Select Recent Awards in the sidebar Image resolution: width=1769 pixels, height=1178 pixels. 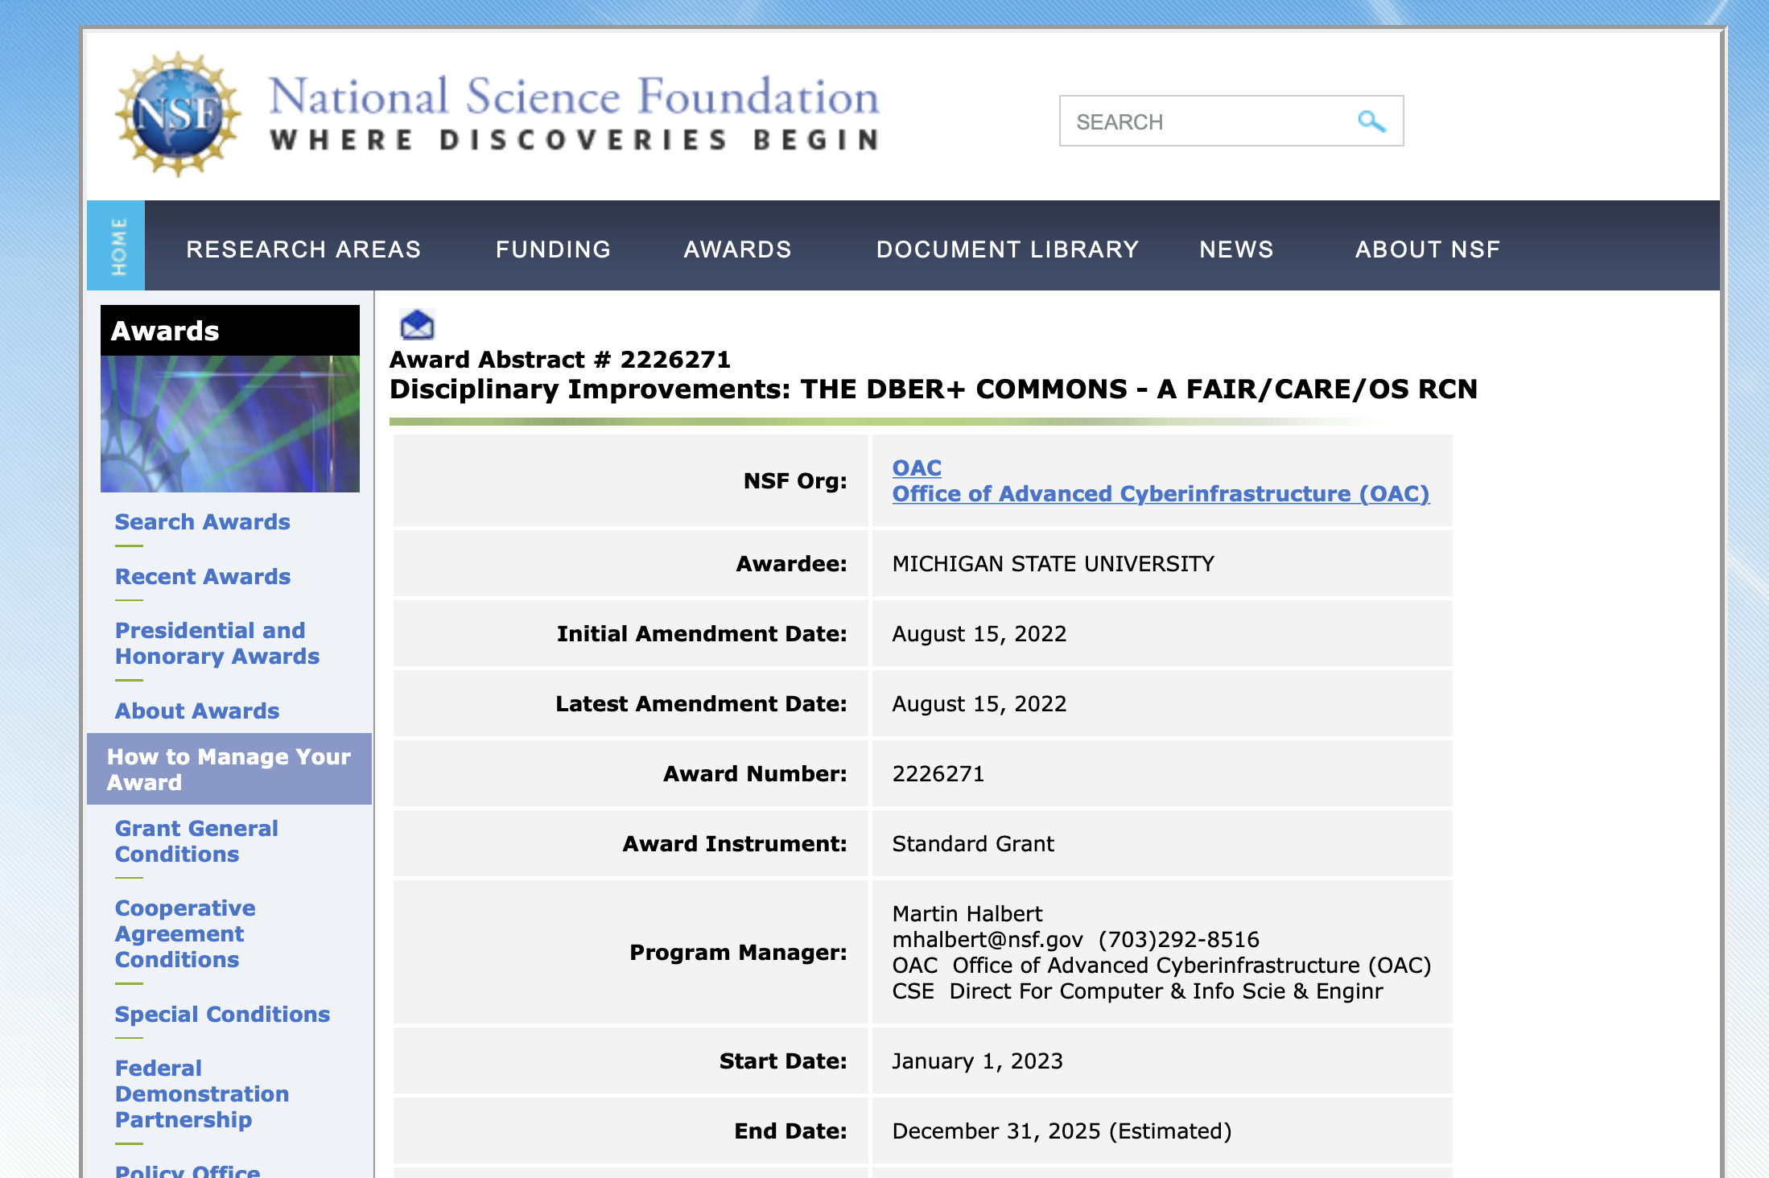click(203, 577)
